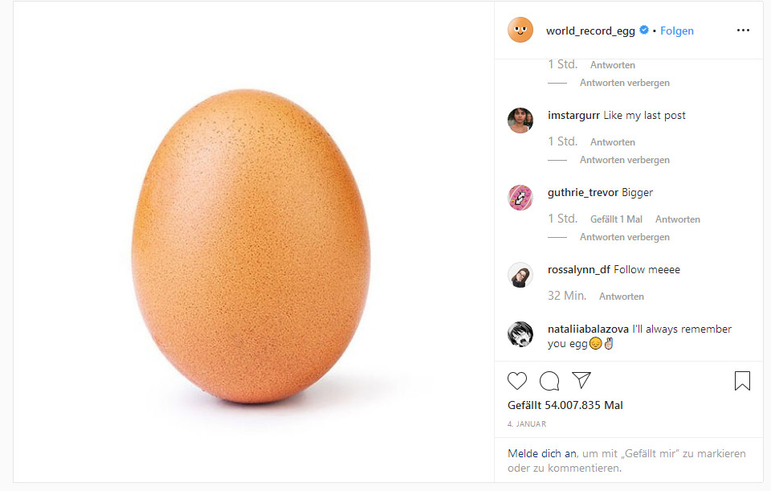The width and height of the screenshot is (771, 491).
Task: Open the three-dot more options menu
Action: click(x=743, y=31)
